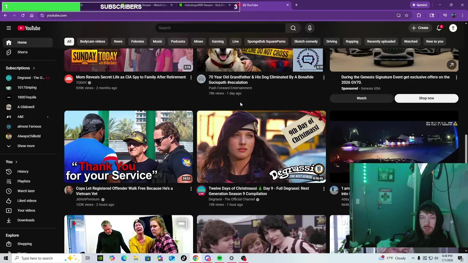Open History in the sidebar
Viewport: 468px width, 263px height.
point(28,171)
